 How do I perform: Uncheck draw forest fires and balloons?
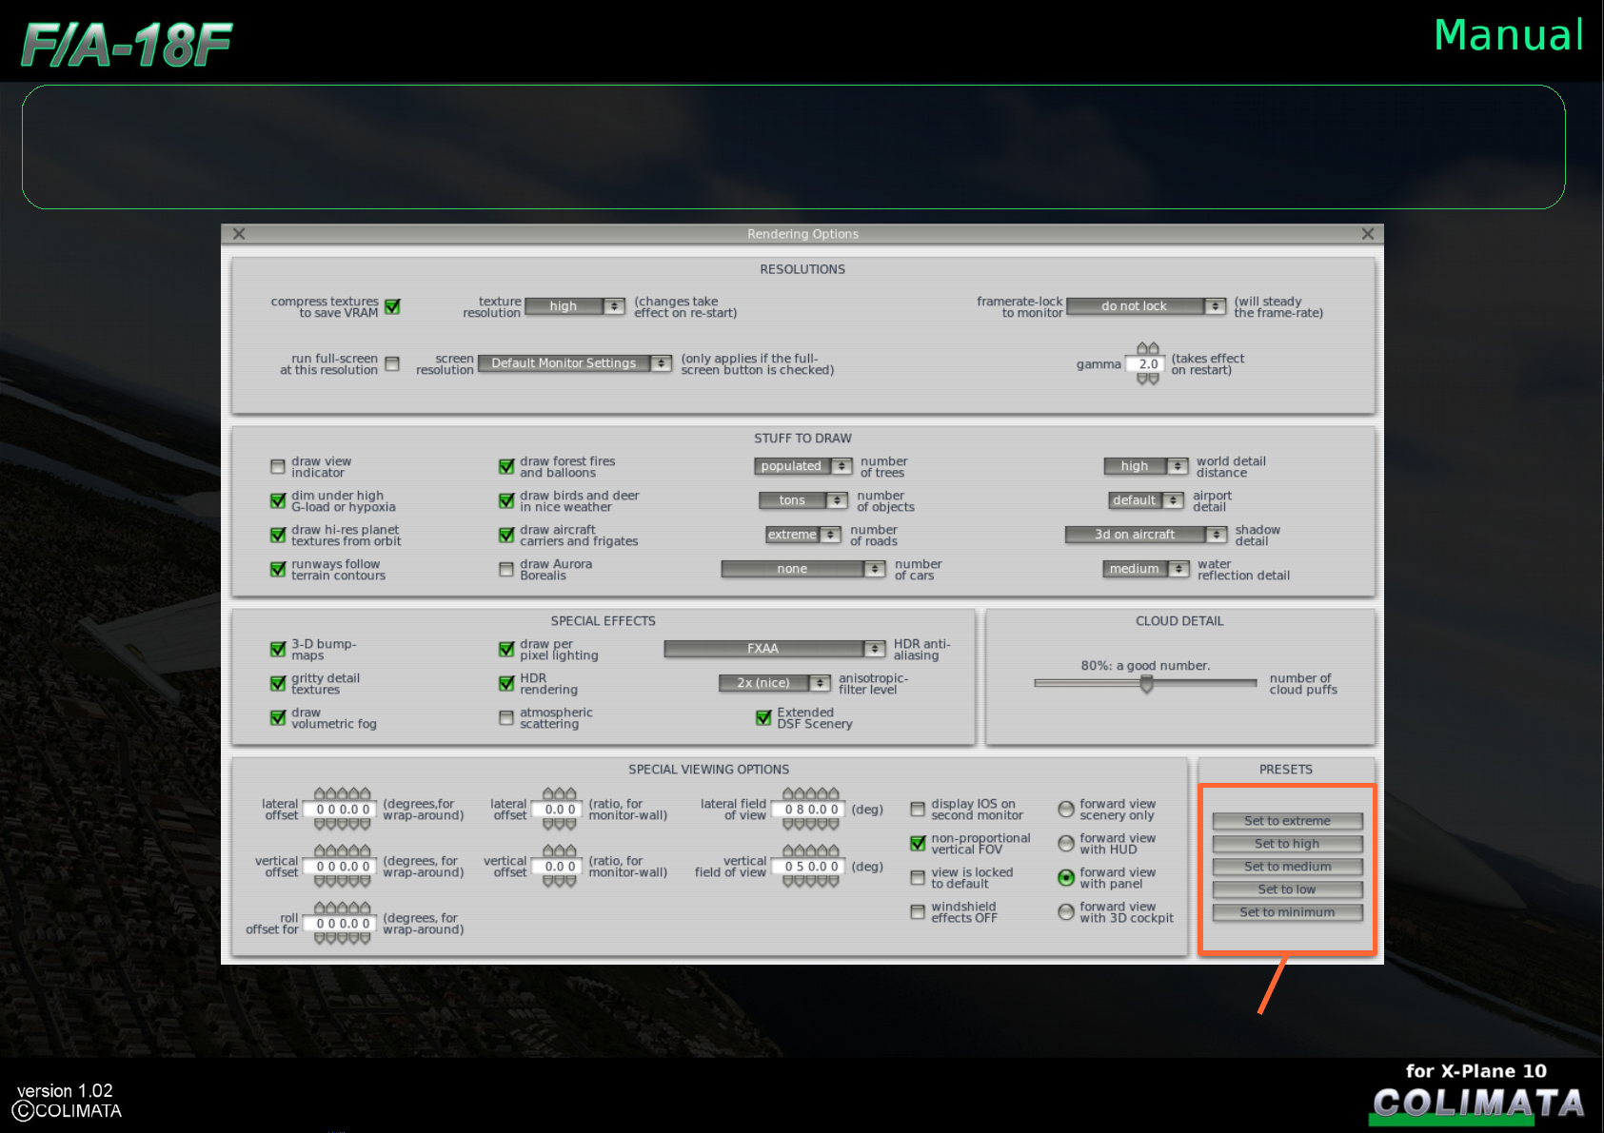click(x=506, y=466)
